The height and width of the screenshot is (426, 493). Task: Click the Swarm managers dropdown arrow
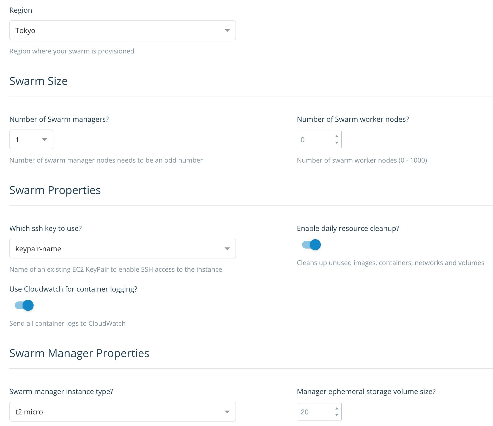click(44, 140)
